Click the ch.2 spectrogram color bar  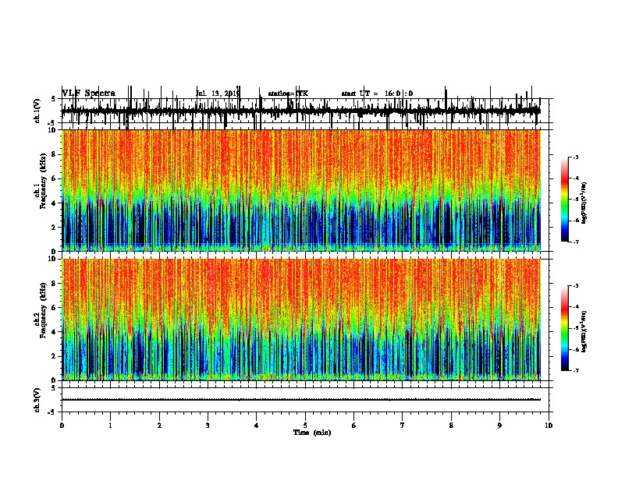565,328
